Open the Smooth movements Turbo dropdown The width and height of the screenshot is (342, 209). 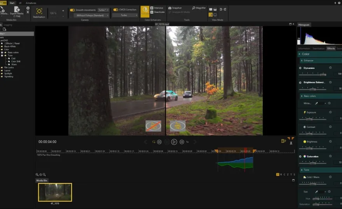click(103, 10)
